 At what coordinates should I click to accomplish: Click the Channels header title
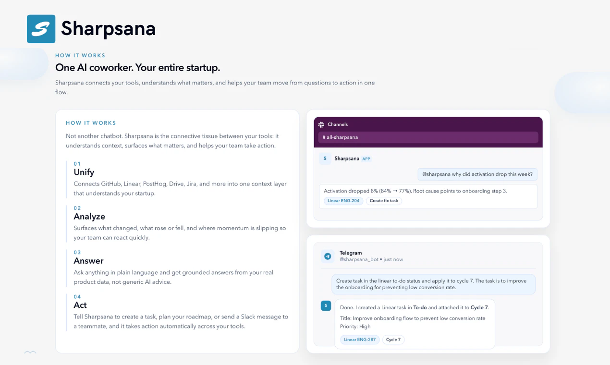338,124
